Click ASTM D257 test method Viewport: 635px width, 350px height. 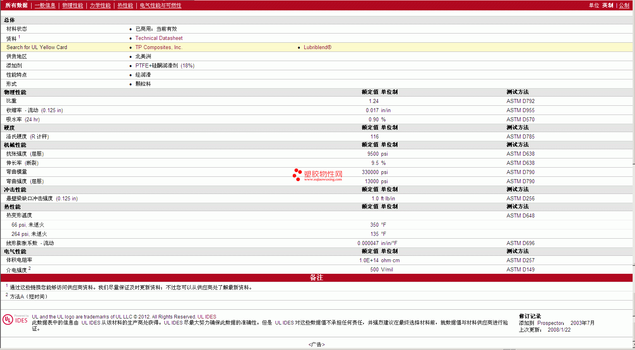520,260
